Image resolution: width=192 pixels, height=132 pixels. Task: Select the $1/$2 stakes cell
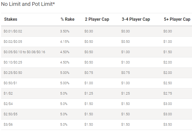8,93
